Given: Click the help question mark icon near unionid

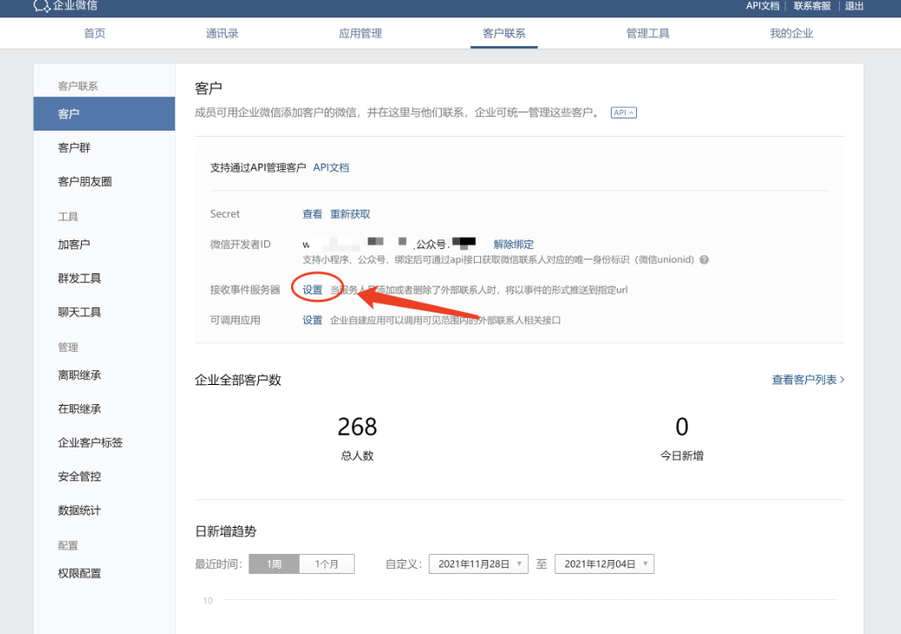Looking at the screenshot, I should click(x=704, y=260).
